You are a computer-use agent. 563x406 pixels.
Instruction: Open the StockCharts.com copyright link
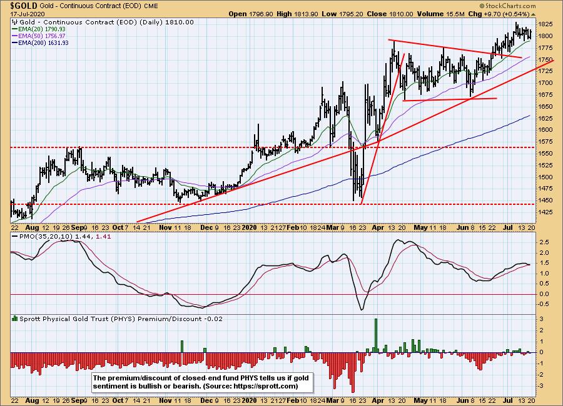point(507,6)
